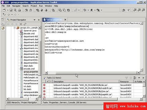
Task: Select setup-database in the tree
Action: (x=31, y=95)
